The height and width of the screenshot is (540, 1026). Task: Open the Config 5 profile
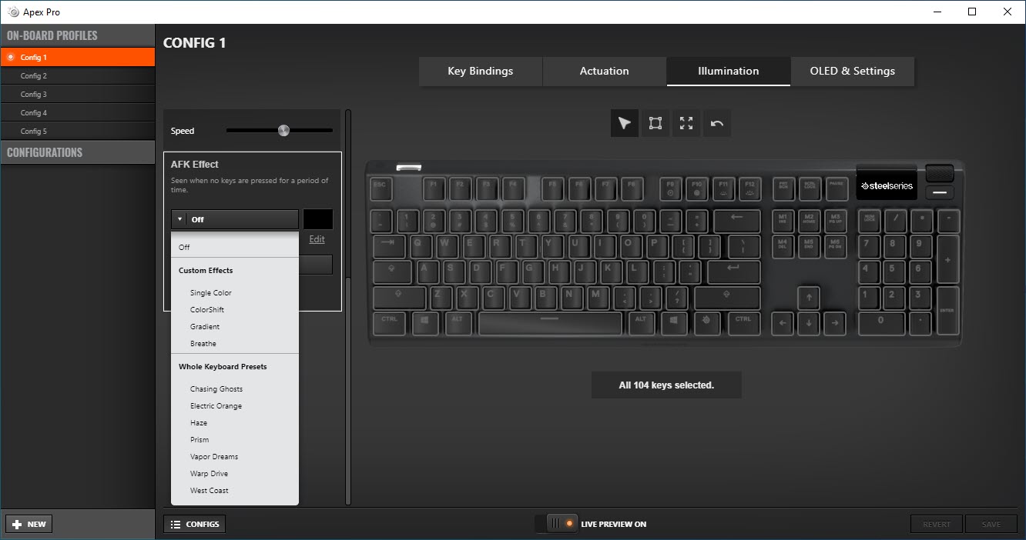pyautogui.click(x=78, y=131)
